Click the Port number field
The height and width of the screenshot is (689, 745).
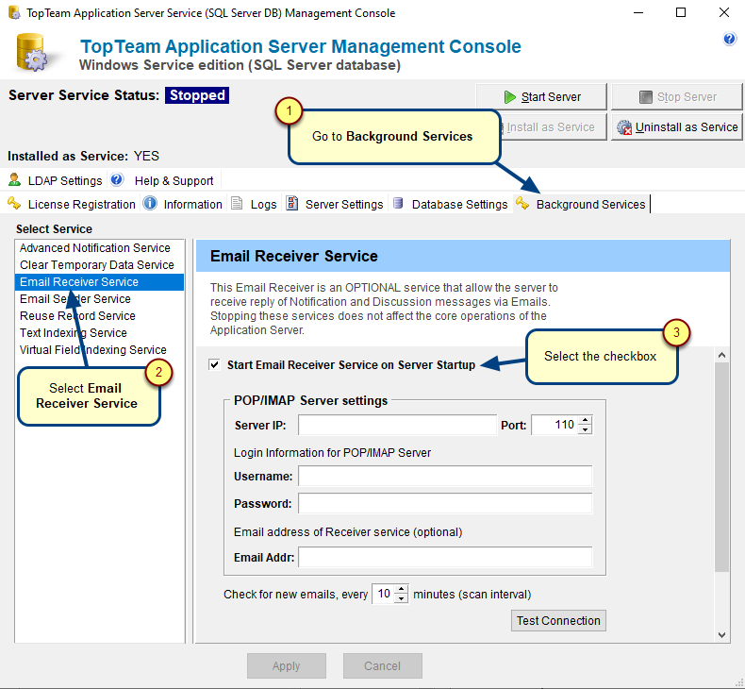(555, 425)
